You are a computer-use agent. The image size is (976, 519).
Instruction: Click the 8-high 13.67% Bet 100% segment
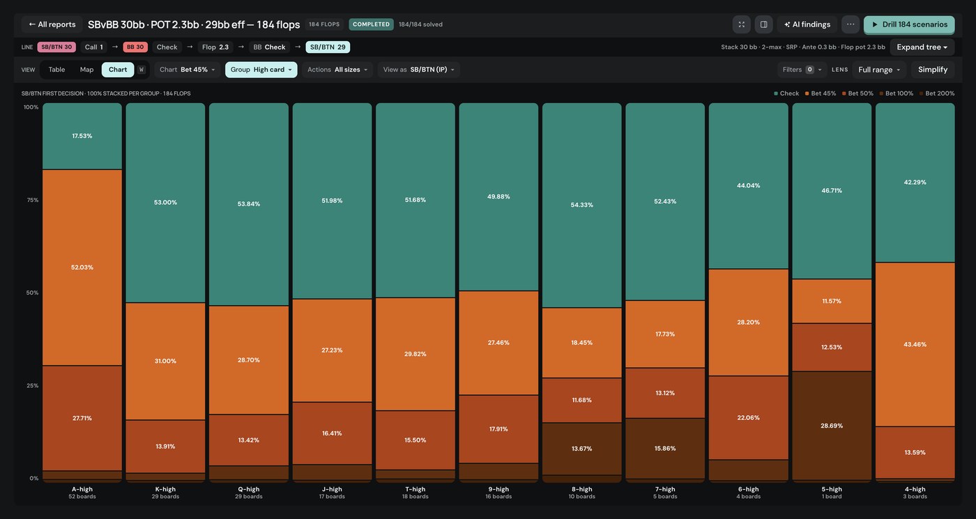click(x=582, y=449)
